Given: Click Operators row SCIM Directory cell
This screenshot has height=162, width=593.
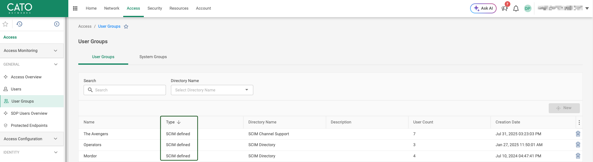Looking at the screenshot, I should [262, 145].
